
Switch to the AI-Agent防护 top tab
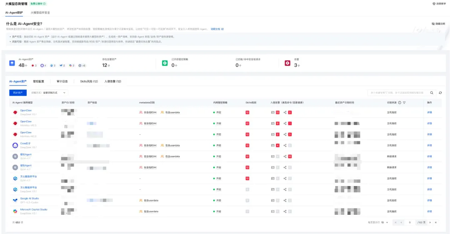tap(14, 13)
